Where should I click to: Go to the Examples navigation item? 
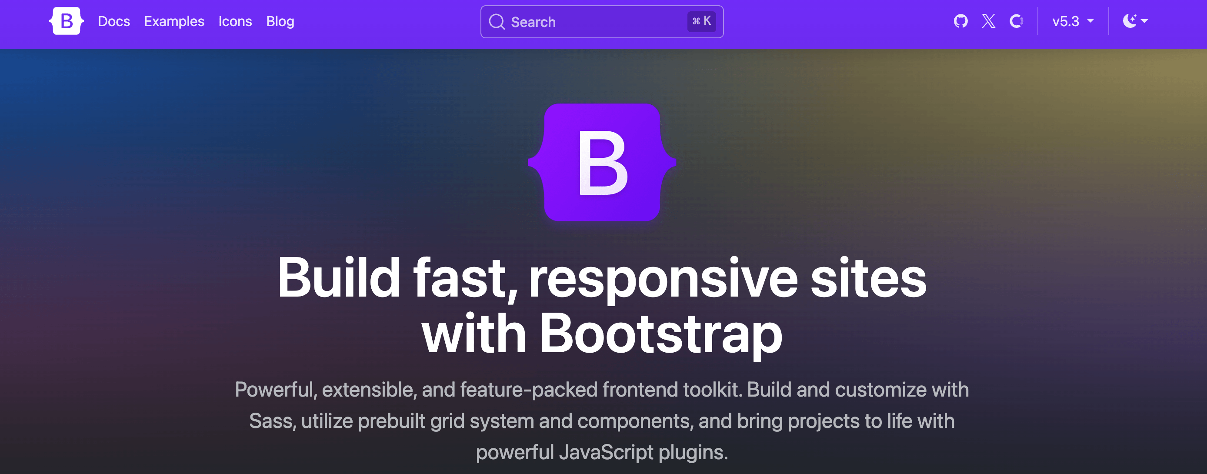click(x=174, y=22)
